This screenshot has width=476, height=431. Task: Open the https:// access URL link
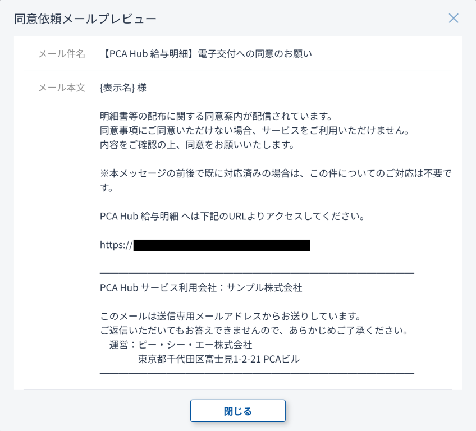pyautogui.click(x=205, y=245)
